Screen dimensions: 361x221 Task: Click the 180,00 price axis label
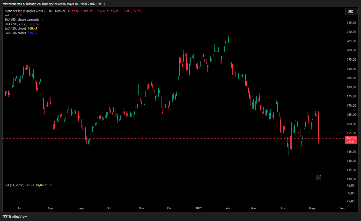point(351,87)
